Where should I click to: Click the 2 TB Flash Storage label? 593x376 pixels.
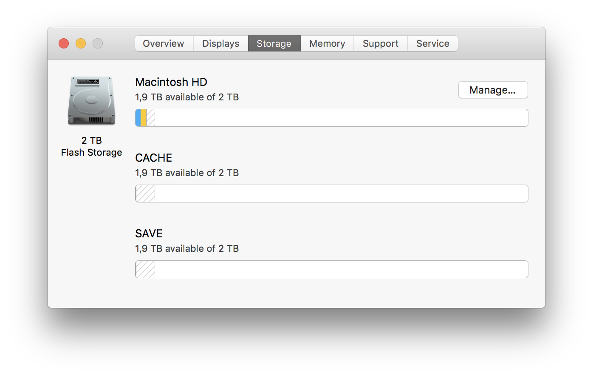click(x=91, y=146)
